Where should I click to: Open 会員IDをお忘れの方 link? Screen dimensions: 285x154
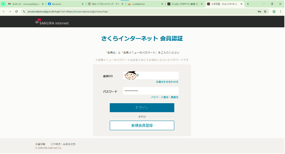167,82
